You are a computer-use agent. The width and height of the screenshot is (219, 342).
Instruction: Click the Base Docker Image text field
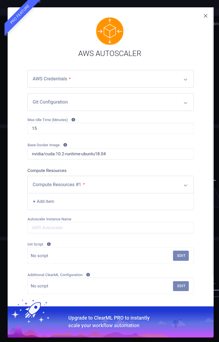tap(111, 154)
